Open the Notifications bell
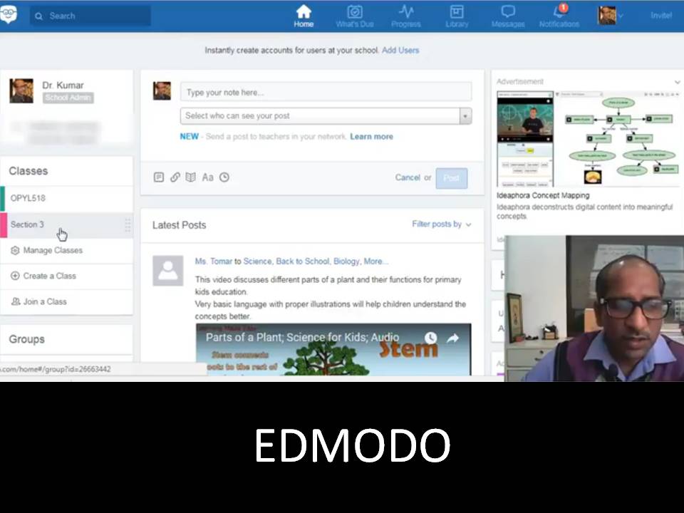The height and width of the screenshot is (513, 684). pyautogui.click(x=559, y=16)
